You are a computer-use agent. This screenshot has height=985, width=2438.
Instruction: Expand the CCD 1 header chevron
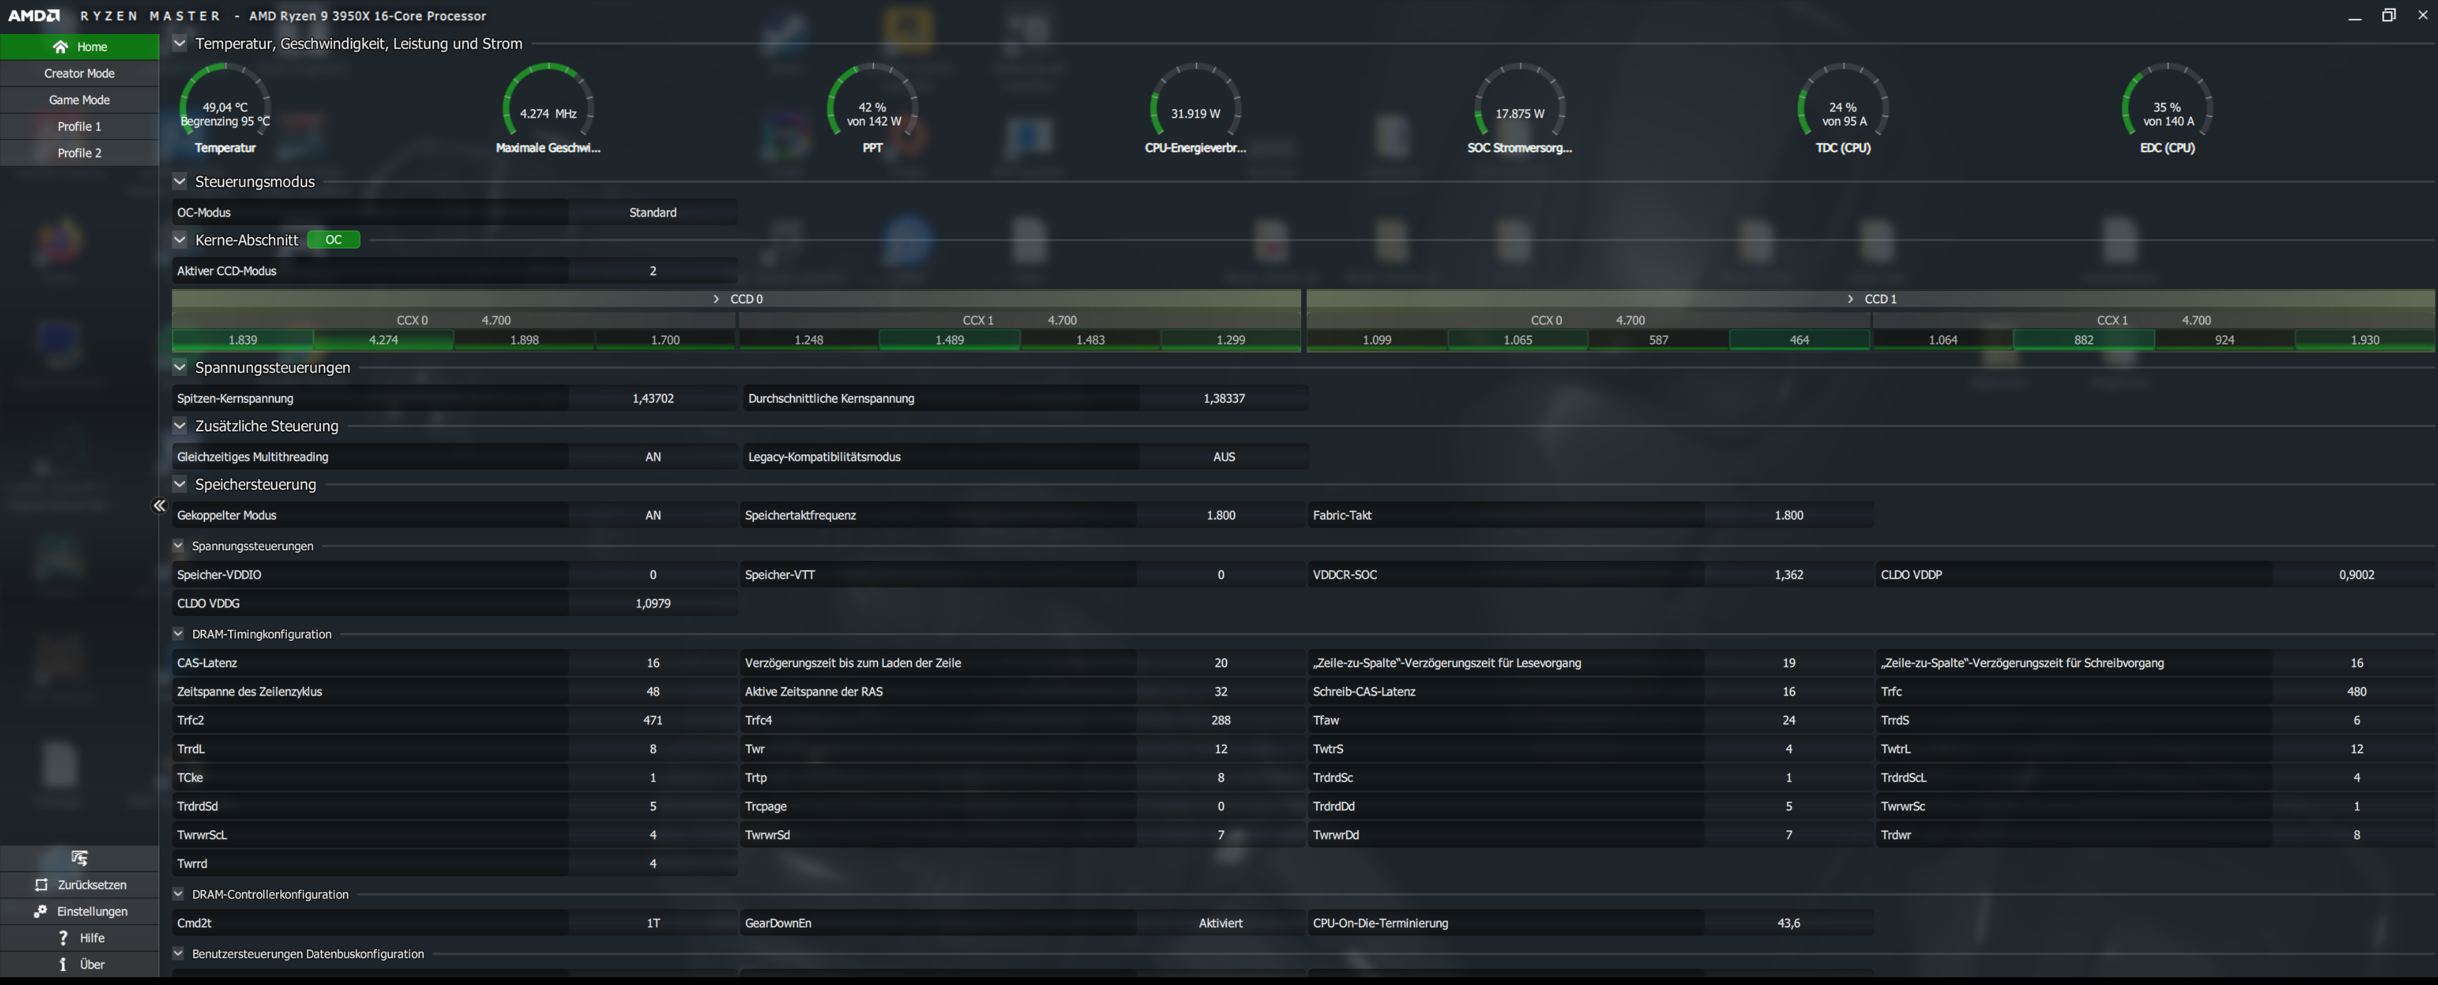[x=1850, y=299]
